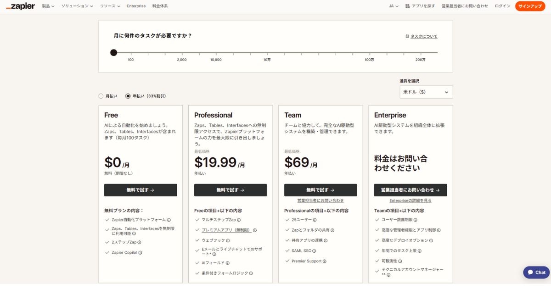Go to Enterprise in top navigation
The image size is (551, 289).
click(x=136, y=6)
